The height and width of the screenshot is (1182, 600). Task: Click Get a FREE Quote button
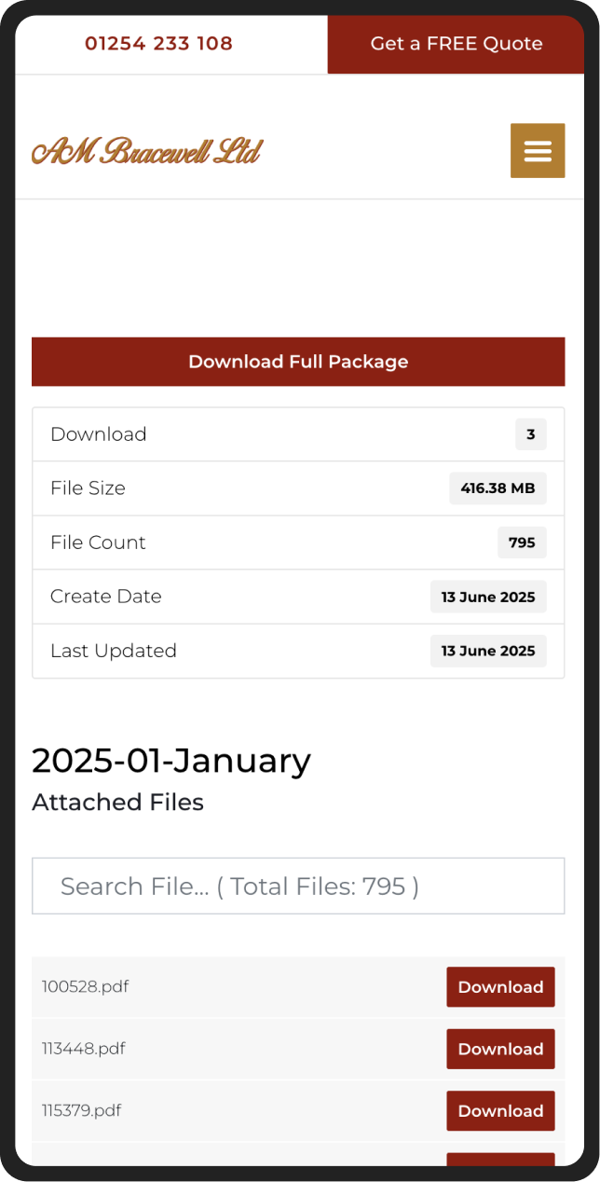coord(457,44)
